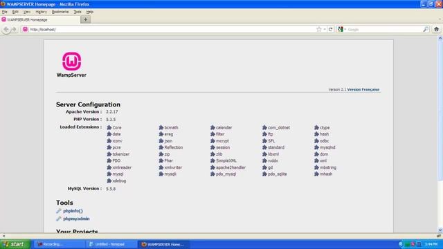The image size is (443, 249).
Task: Click the puzzle icon beside pdo_sqlite
Action: coord(264,174)
